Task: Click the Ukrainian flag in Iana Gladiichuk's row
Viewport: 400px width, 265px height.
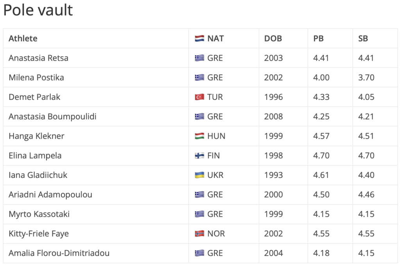Action: 199,175
